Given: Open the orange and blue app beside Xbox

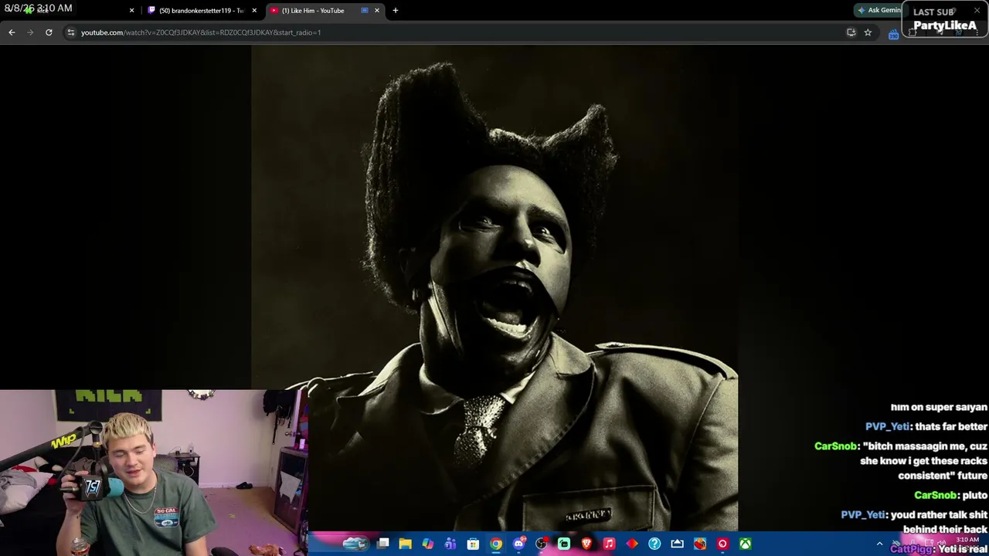Looking at the screenshot, I should click(700, 544).
